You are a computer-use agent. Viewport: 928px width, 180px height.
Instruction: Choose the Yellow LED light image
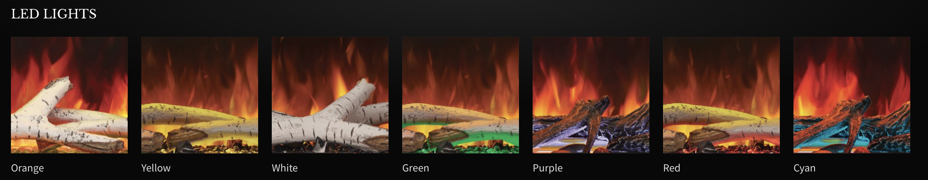click(200, 95)
